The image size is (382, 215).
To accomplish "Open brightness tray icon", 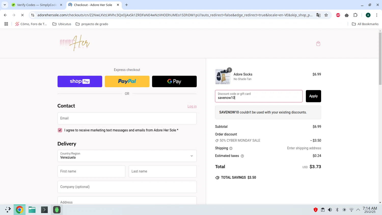I will click(x=344, y=210).
